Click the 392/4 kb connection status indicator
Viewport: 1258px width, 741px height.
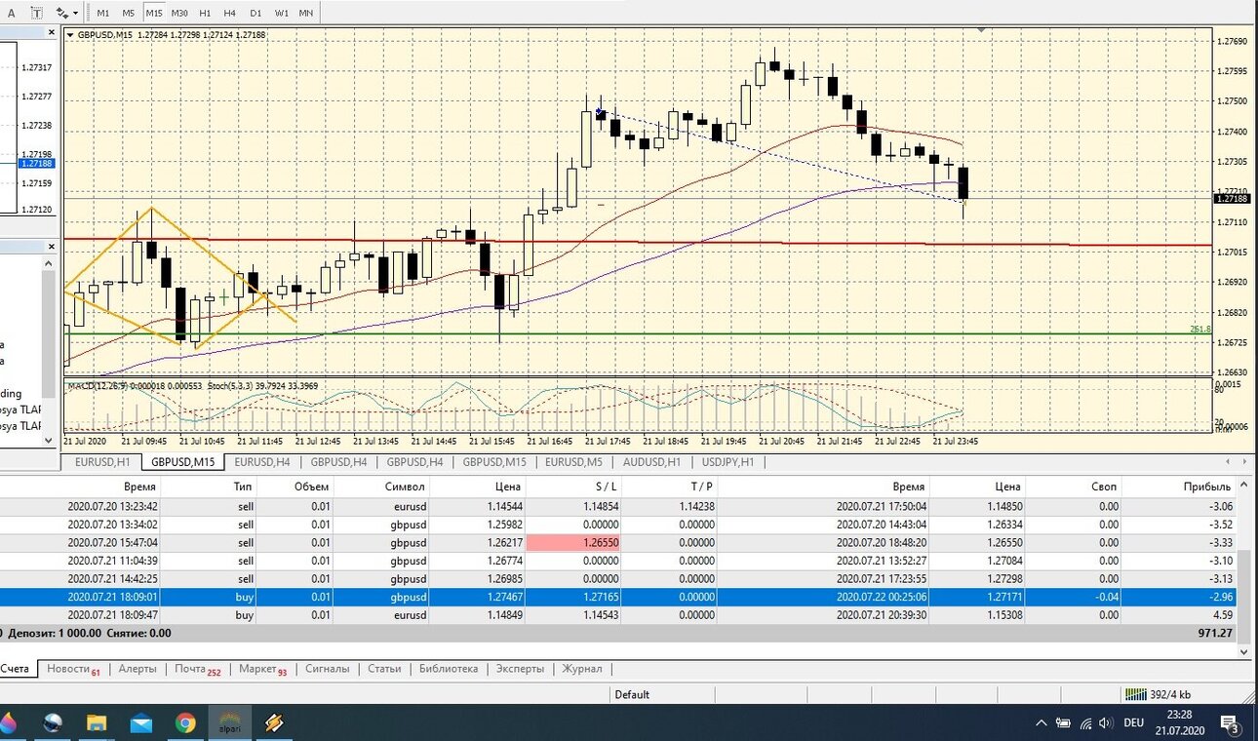coord(1160,694)
